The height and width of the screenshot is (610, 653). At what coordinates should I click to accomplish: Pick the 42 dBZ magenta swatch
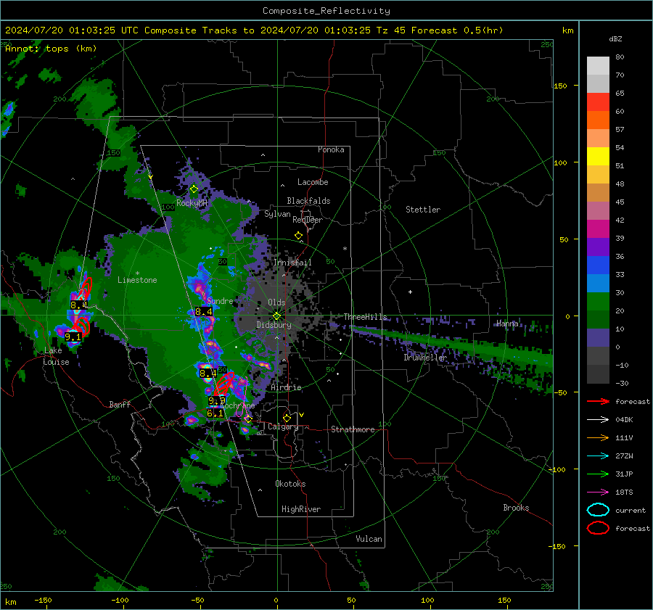click(598, 228)
